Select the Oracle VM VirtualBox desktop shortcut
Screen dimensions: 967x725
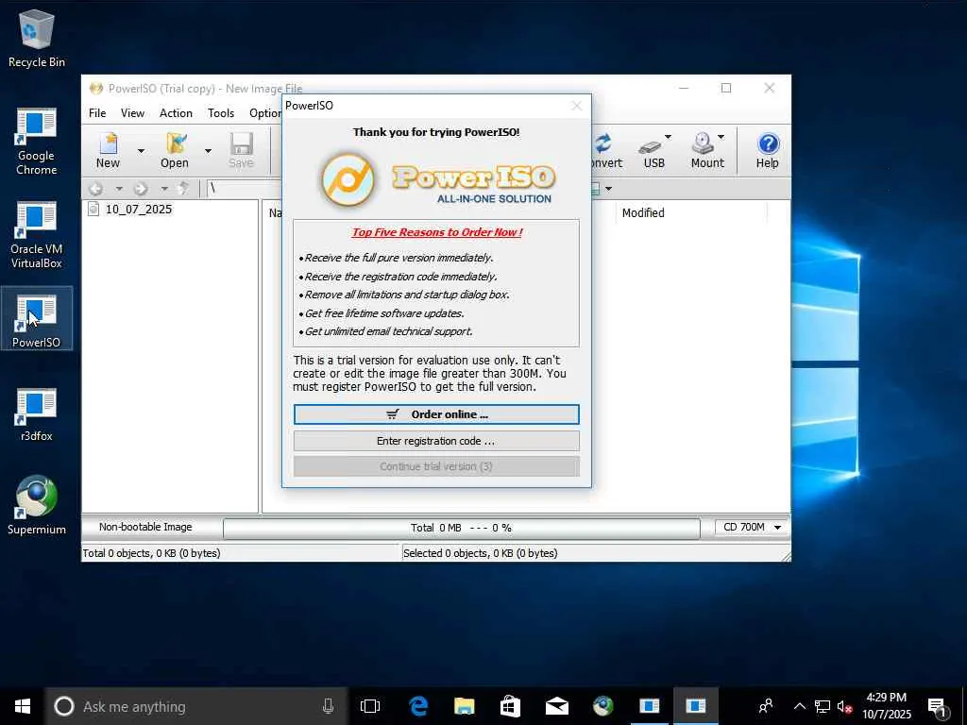point(37,235)
